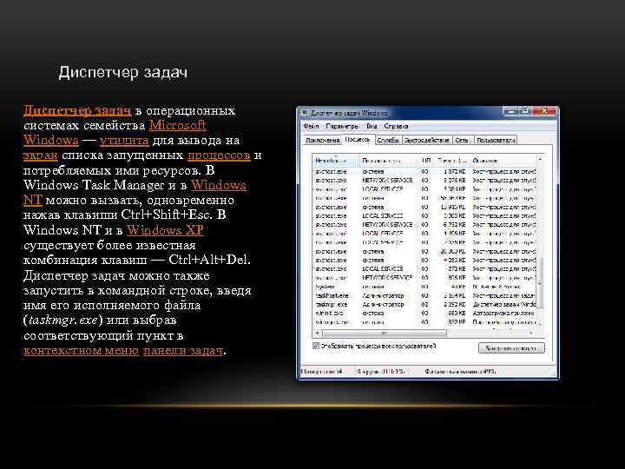This screenshot has height=469, width=625.
Task: Open the Параметры menu in Task Manager
Action: pyautogui.click(x=342, y=126)
